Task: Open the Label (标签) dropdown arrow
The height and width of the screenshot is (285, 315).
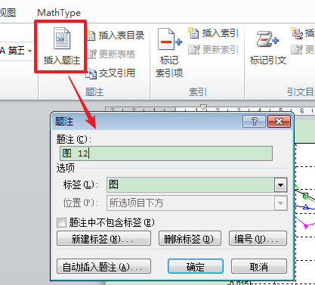Action: [280, 185]
